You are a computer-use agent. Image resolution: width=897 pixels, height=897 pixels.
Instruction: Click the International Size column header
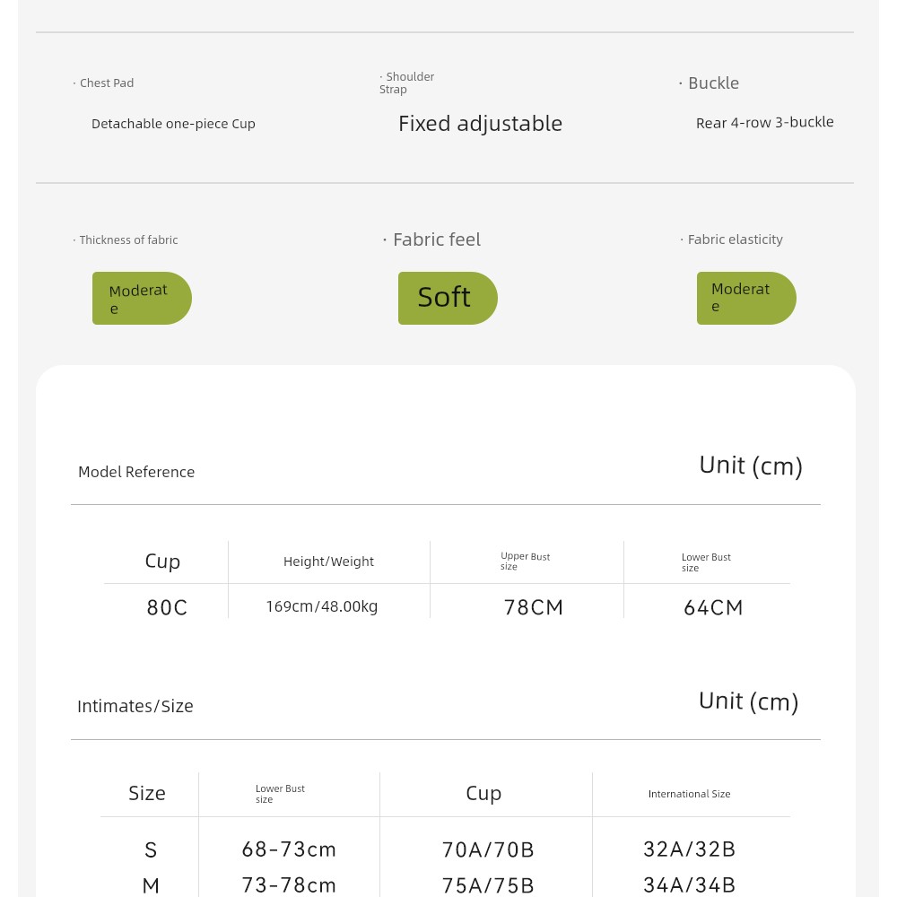coord(689,794)
